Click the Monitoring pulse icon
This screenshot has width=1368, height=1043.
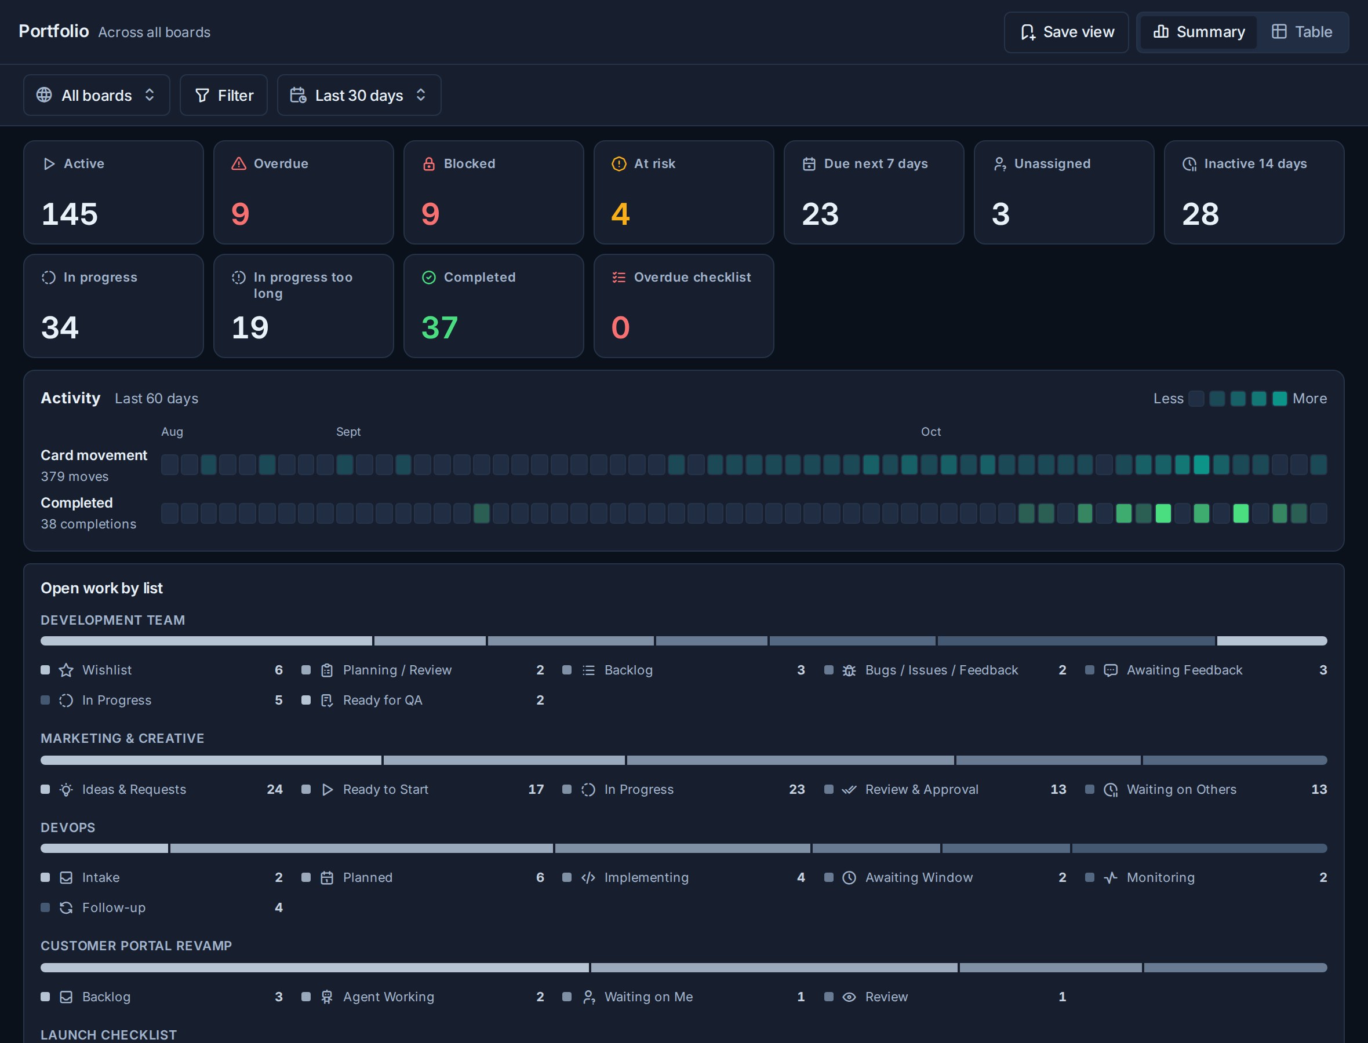click(1110, 878)
